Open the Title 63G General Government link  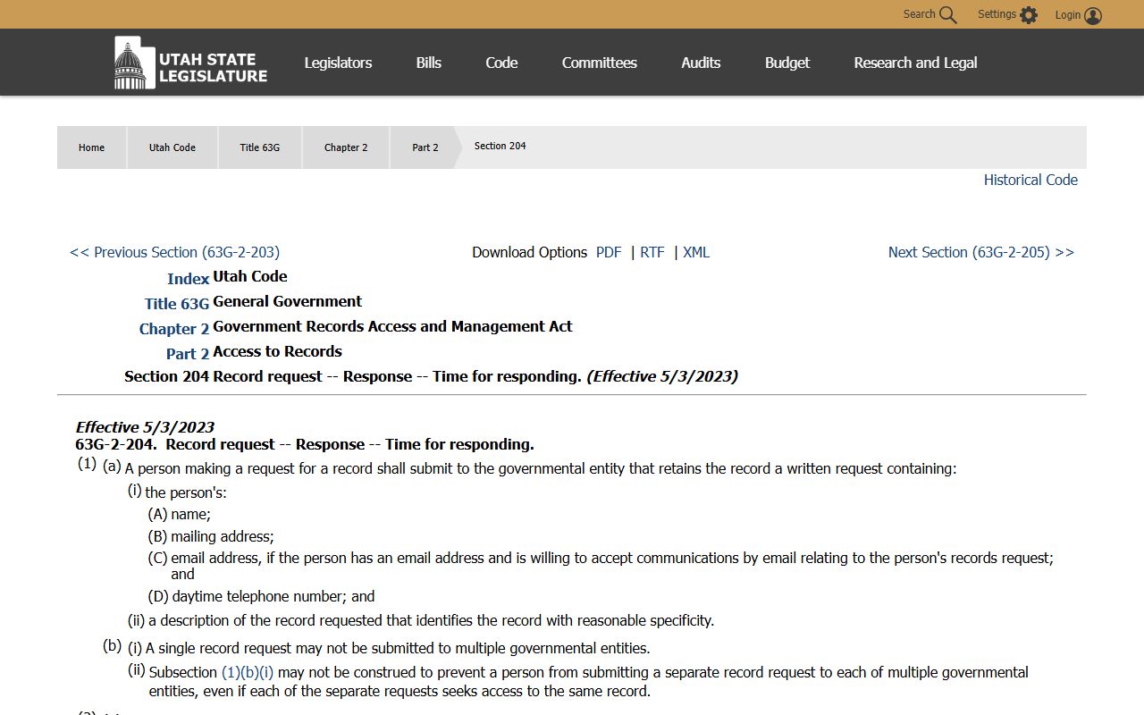[177, 304]
